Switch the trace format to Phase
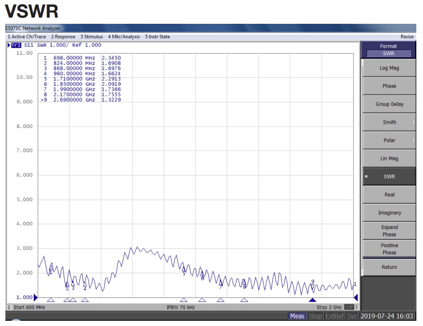 (x=389, y=86)
